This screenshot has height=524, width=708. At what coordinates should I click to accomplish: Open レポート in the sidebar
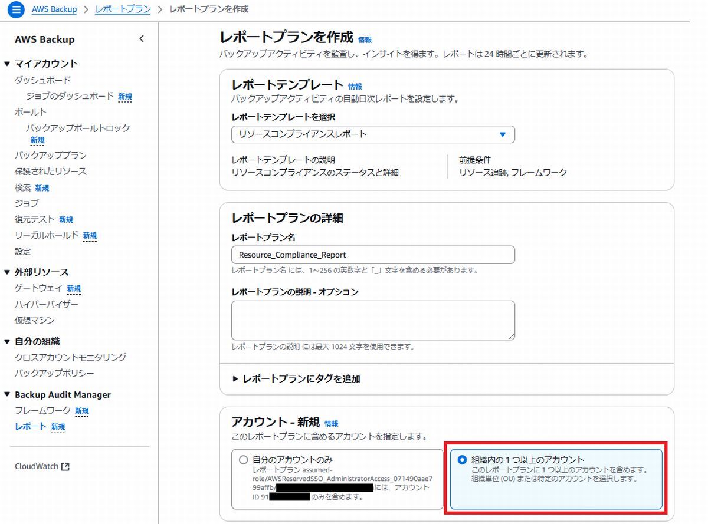click(x=31, y=426)
